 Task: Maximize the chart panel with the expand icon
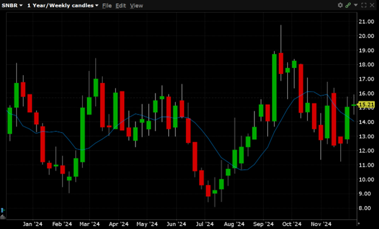pos(364,5)
